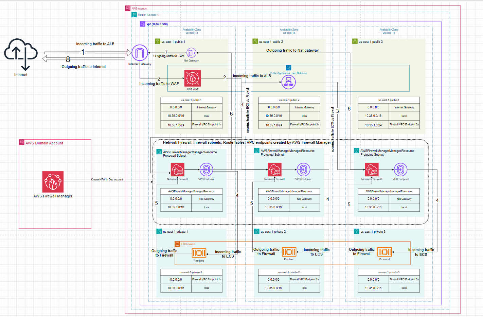483x317 pixels.
Task: Click the AWS WAF icon
Action: point(193,78)
